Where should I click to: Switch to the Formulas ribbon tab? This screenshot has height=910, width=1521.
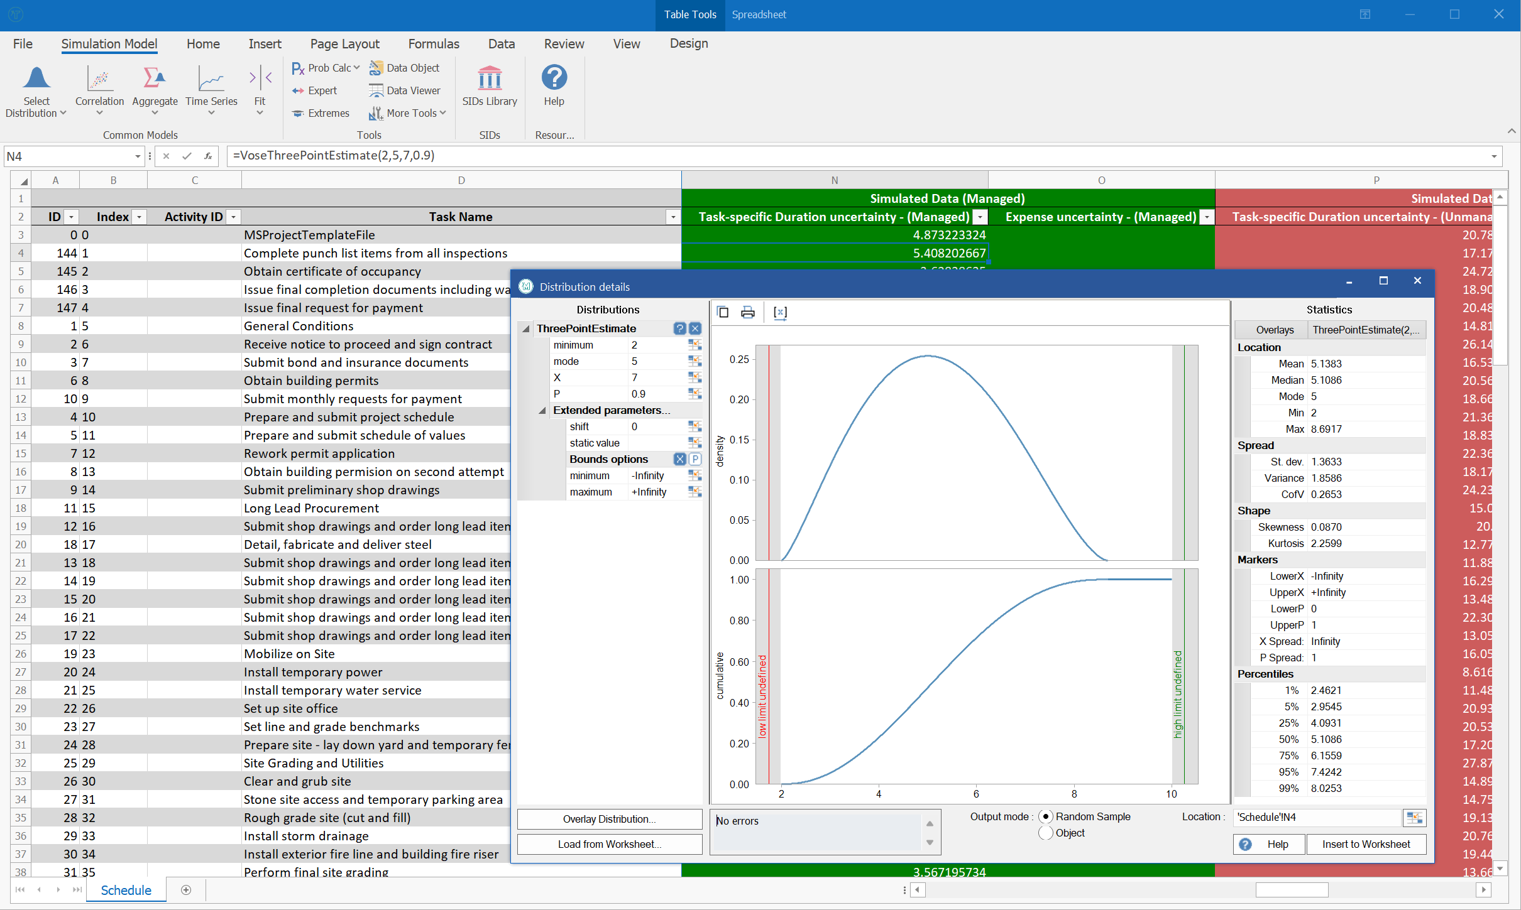click(x=433, y=43)
